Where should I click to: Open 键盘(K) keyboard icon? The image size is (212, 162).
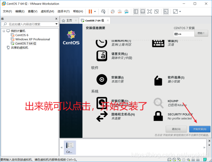point(158,43)
